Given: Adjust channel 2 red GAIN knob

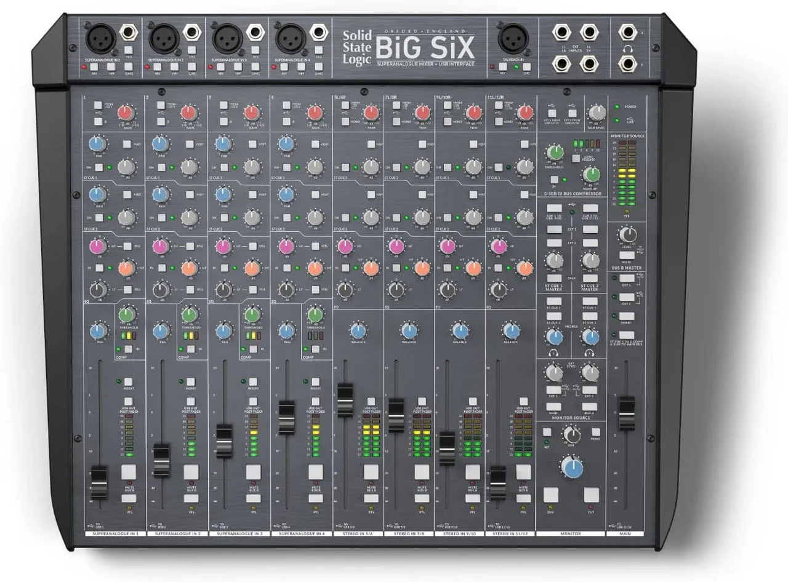Looking at the screenshot, I should coord(189,113).
